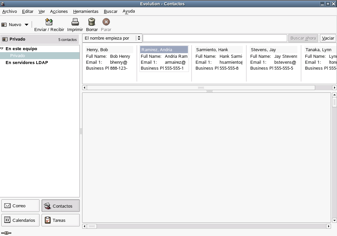Click in the contact search text field
Screen dimensions: 337x236
(x=215, y=38)
